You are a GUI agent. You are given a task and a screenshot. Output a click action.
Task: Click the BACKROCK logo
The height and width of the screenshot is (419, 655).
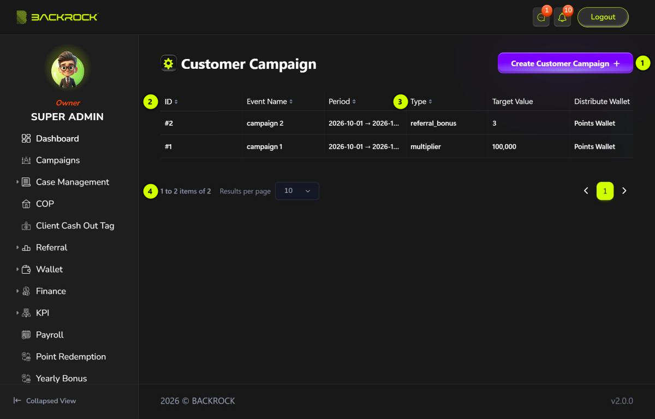[57, 17]
